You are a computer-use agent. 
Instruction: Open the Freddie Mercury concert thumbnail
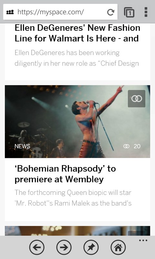(77, 122)
